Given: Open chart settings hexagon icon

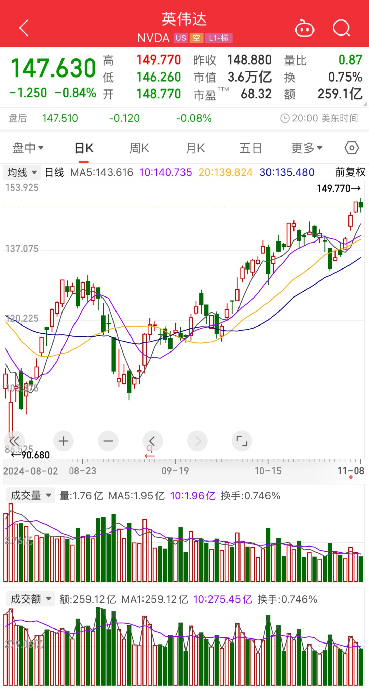Looking at the screenshot, I should [352, 148].
